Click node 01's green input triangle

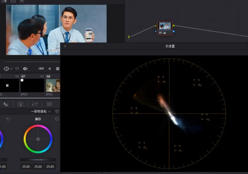coord(156,26)
